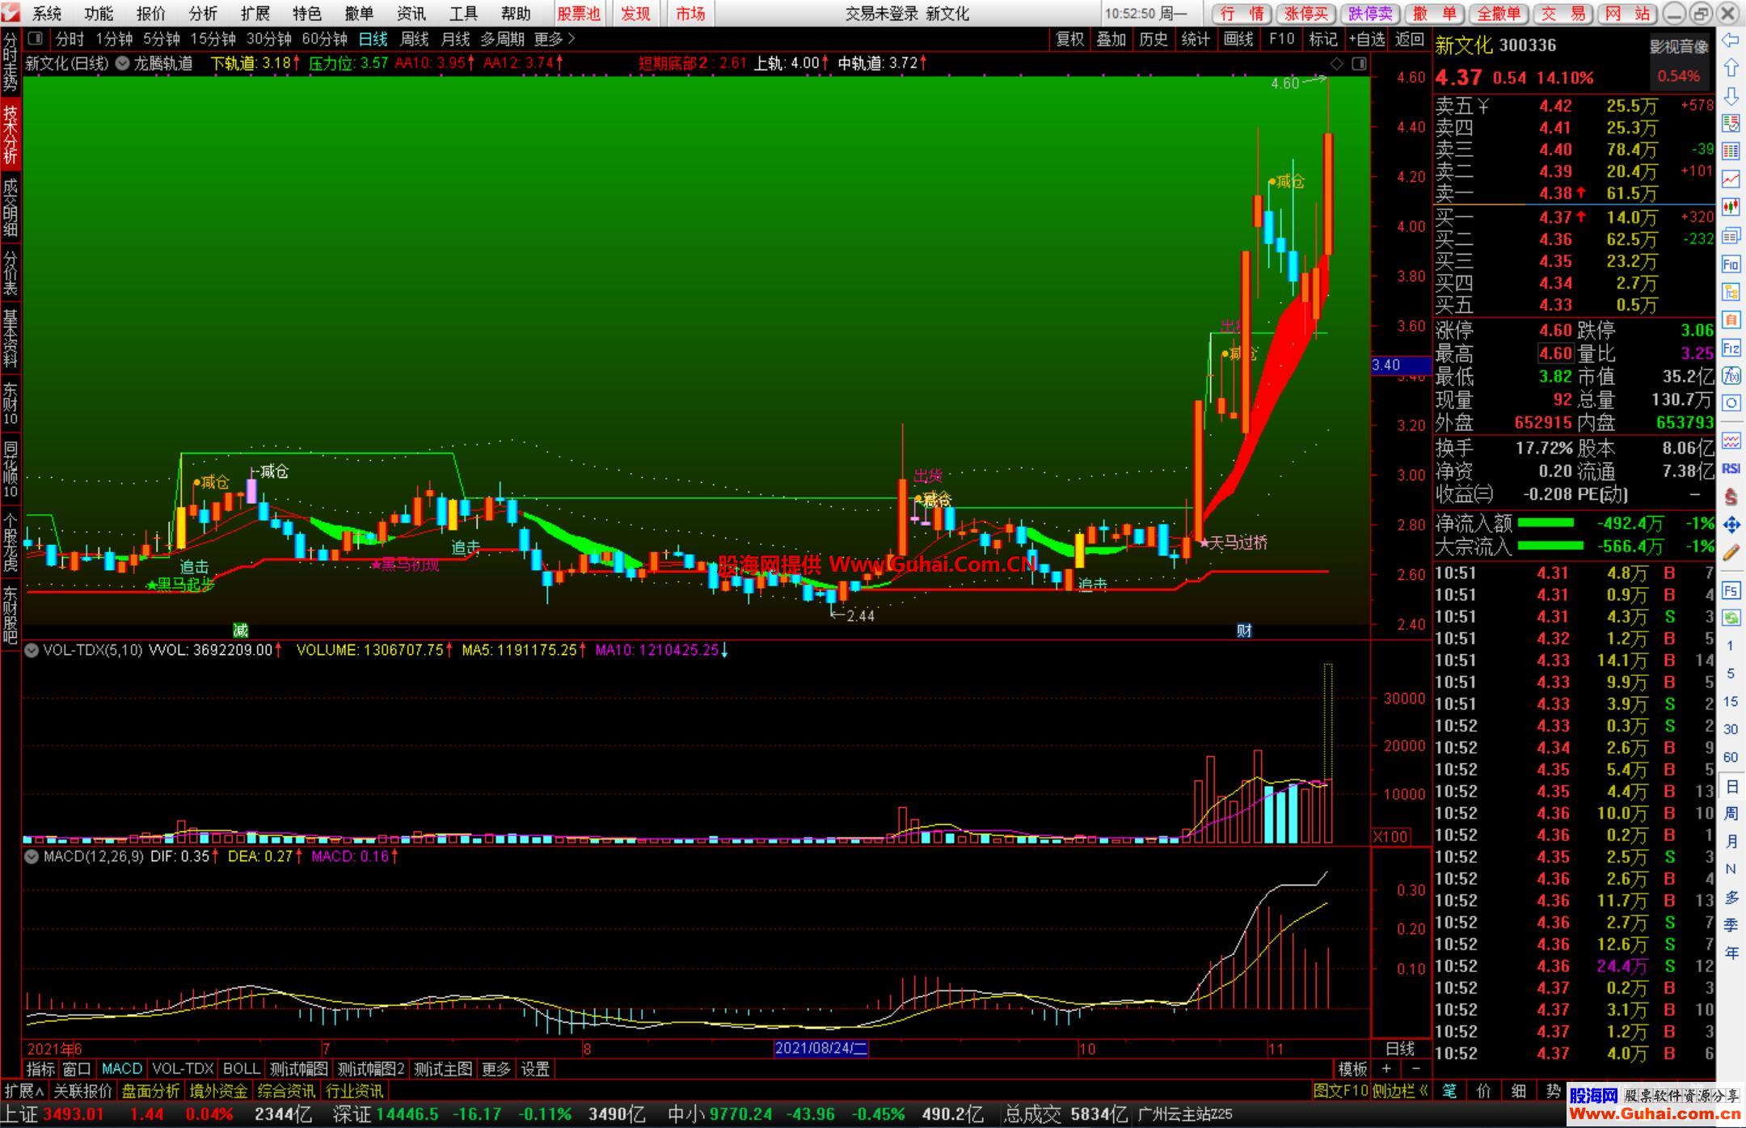
Task: Click the RSI indicator icon
Action: 1731,469
